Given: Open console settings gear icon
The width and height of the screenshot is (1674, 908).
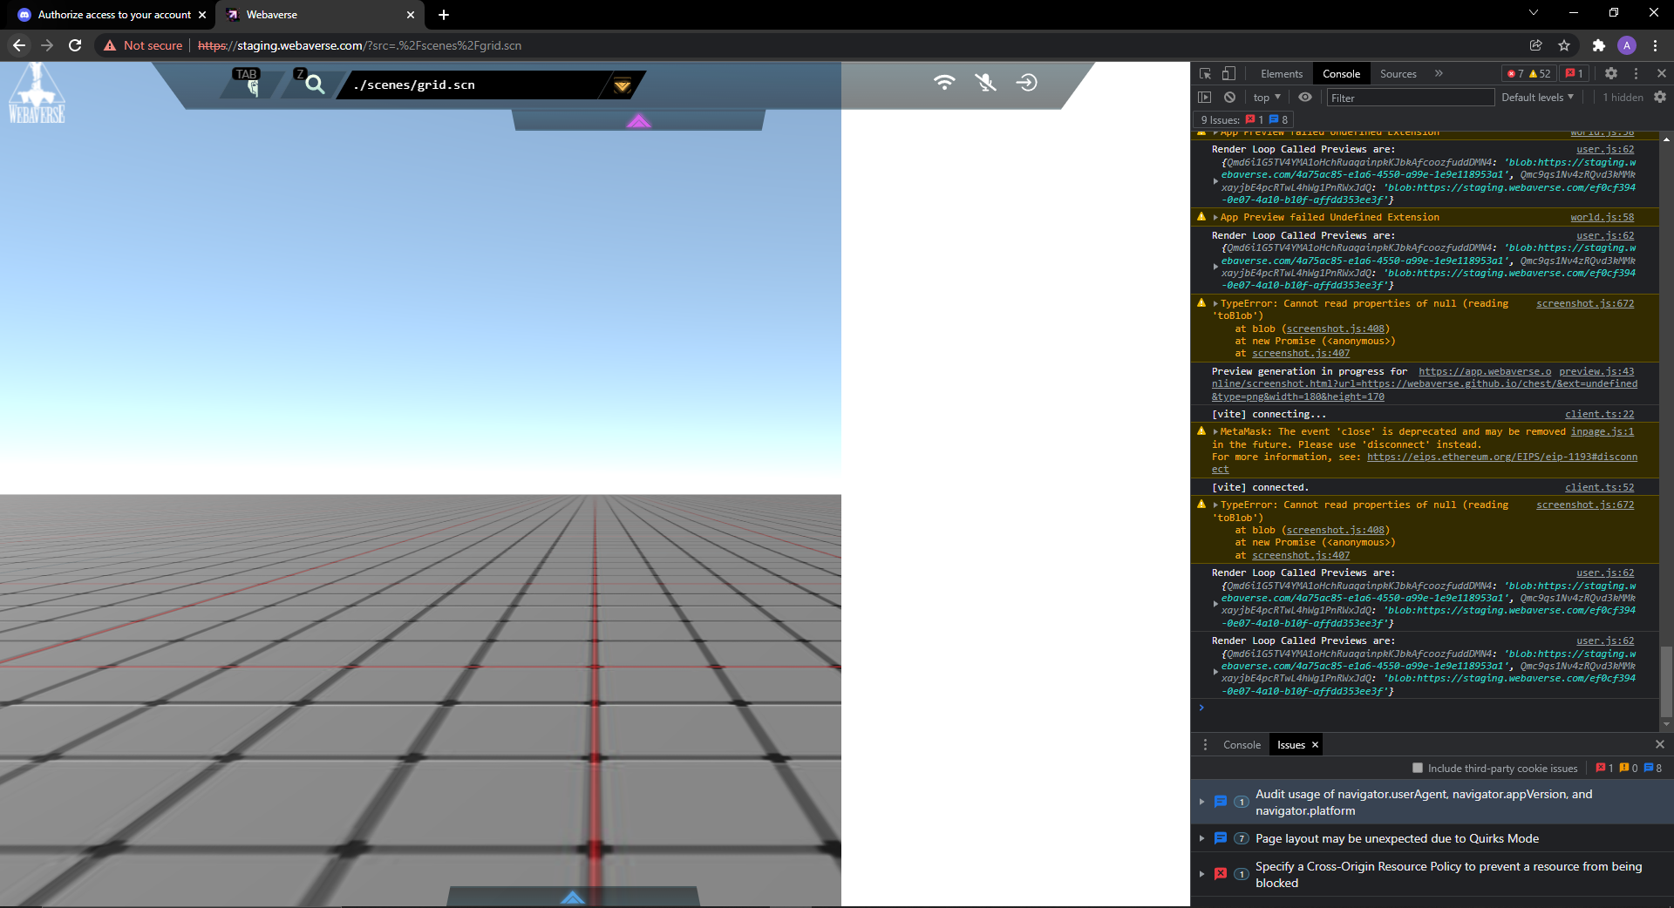Looking at the screenshot, I should click(x=1660, y=98).
